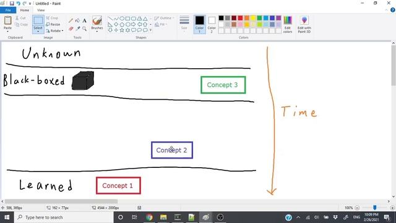Open File Explorer from the taskbar
396x223 pixels.
coord(163,217)
